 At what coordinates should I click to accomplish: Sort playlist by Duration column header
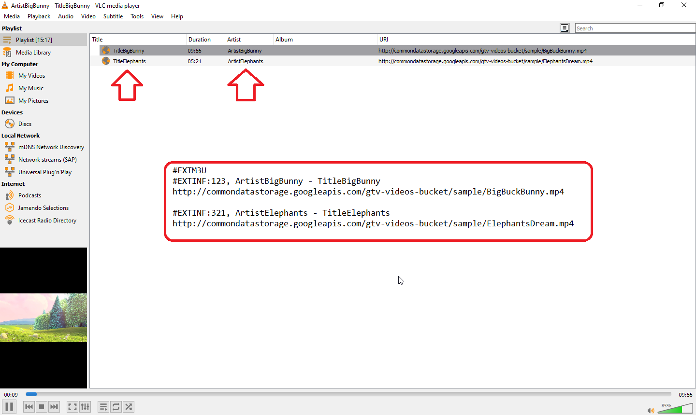tap(205, 40)
